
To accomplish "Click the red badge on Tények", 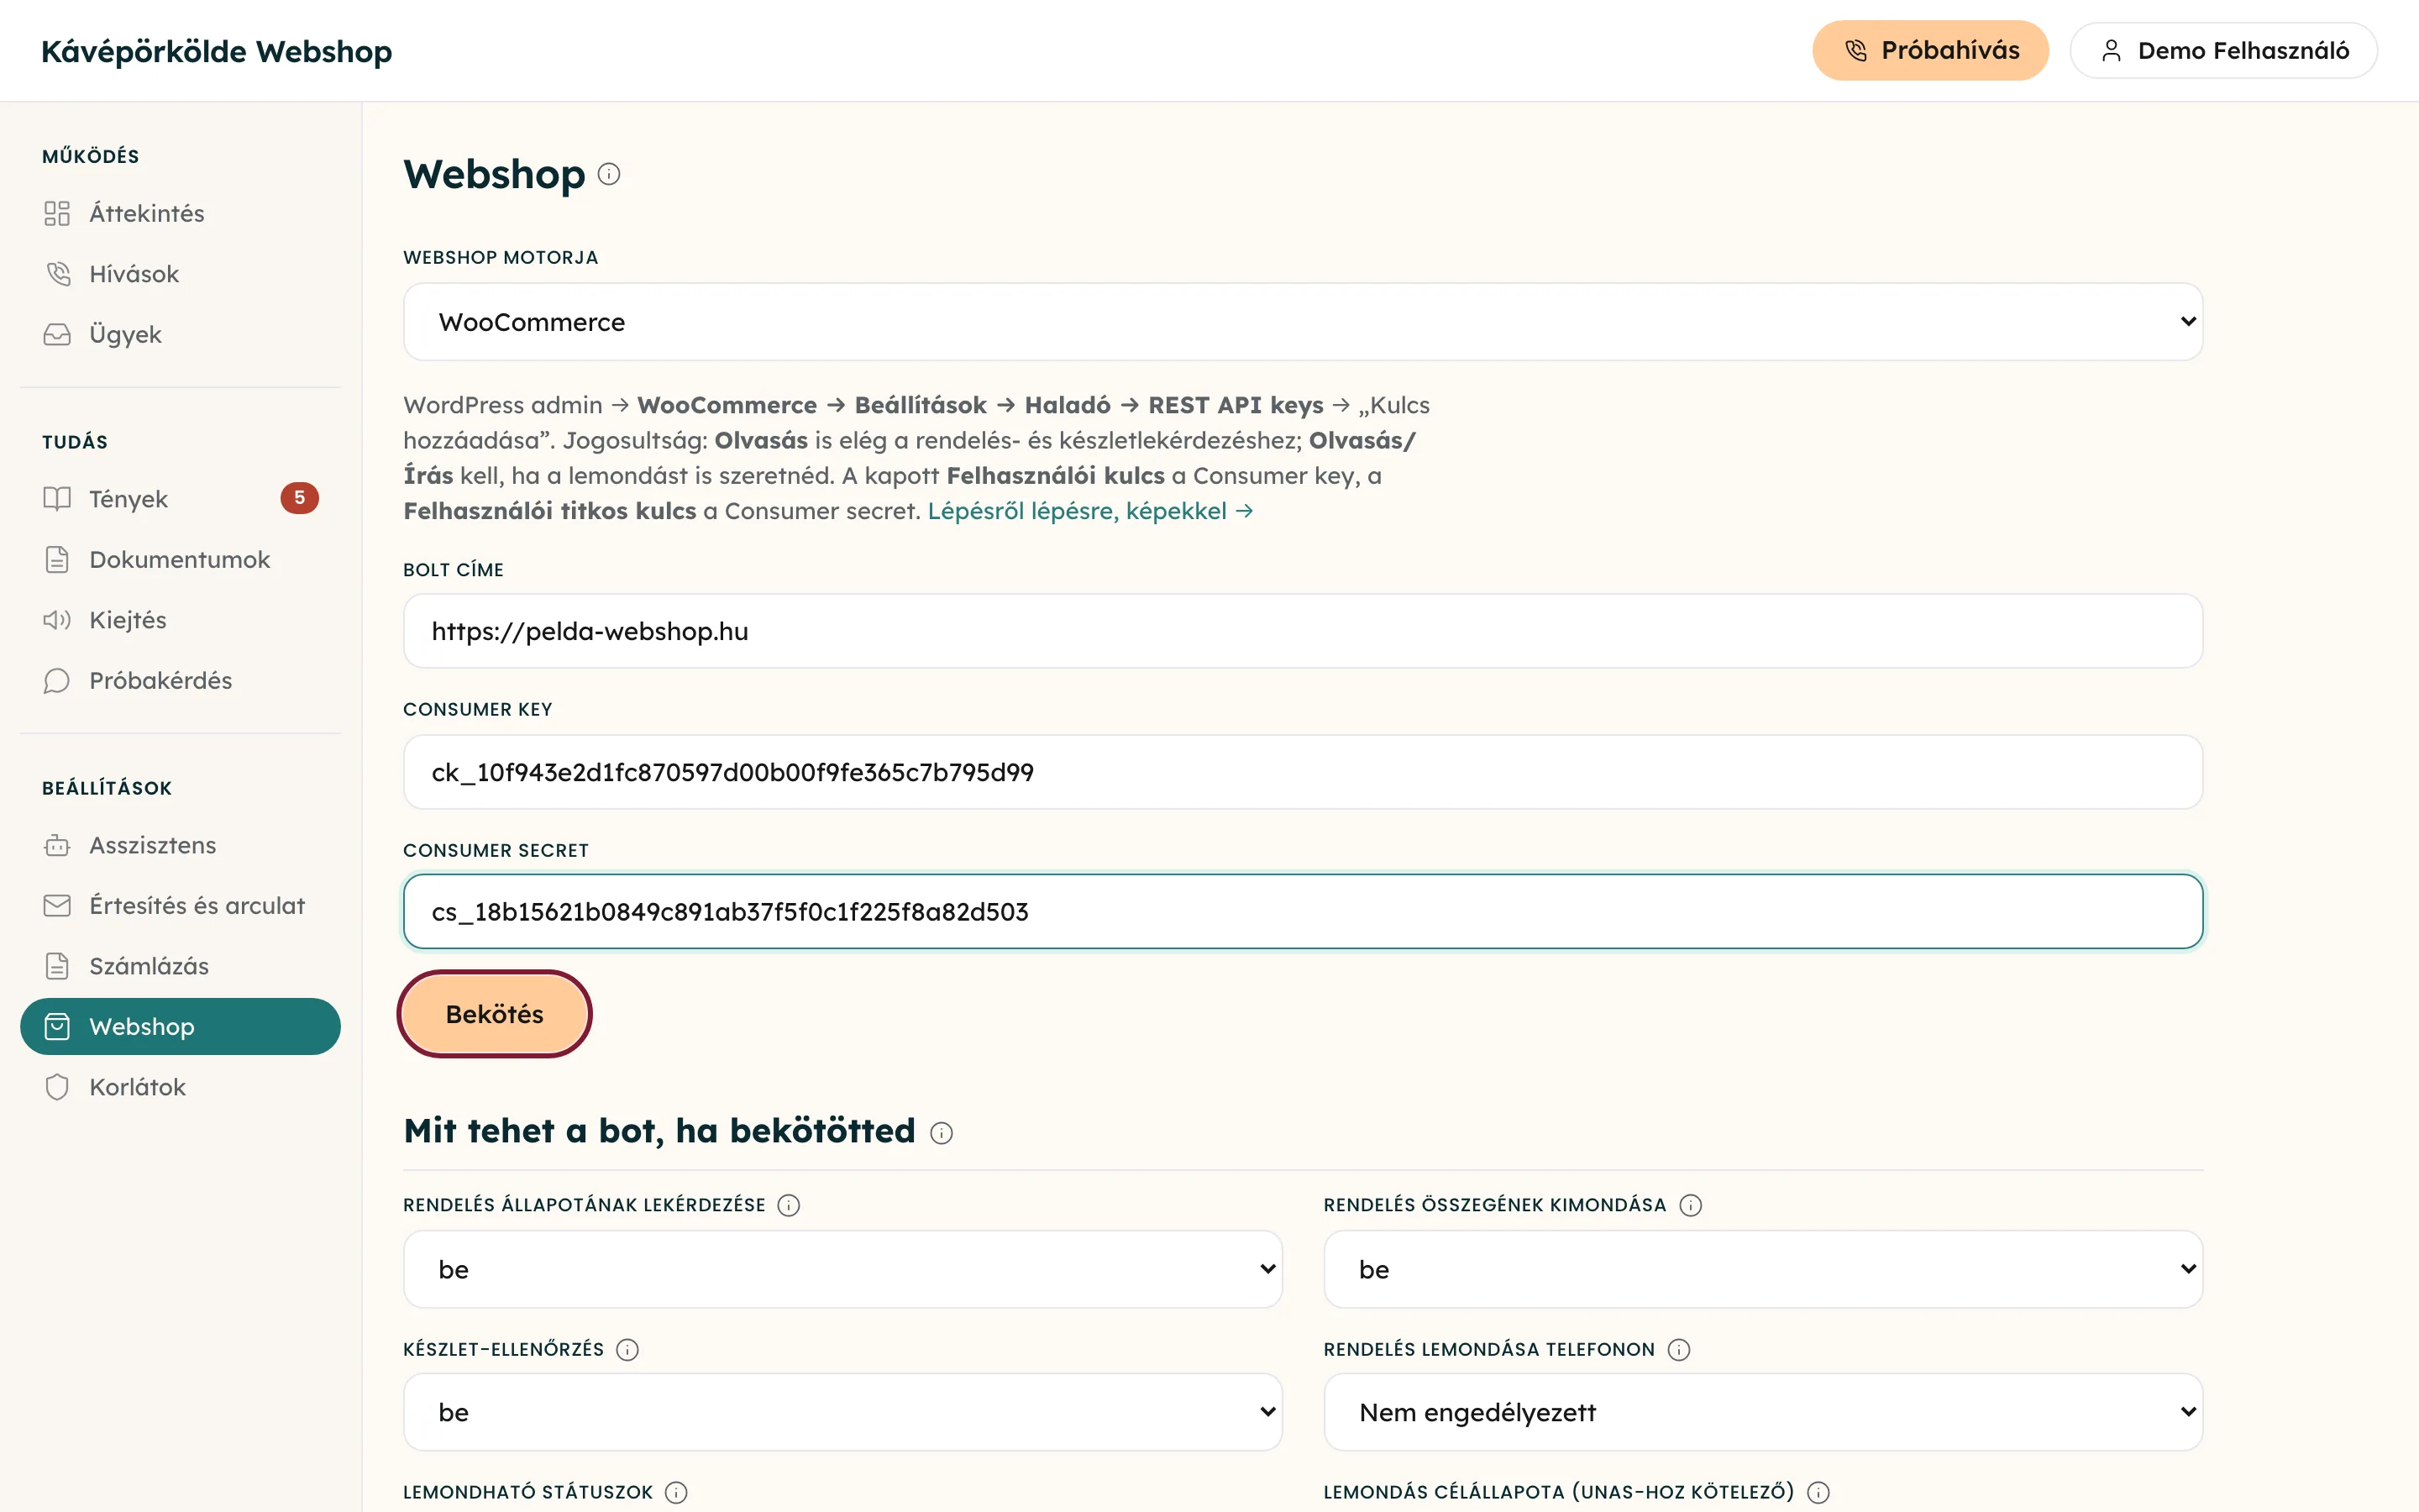I will click(x=299, y=498).
